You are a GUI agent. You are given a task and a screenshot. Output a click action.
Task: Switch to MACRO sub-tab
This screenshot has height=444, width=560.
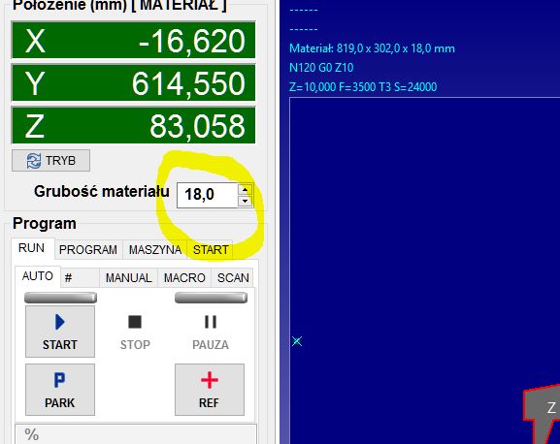(x=184, y=277)
